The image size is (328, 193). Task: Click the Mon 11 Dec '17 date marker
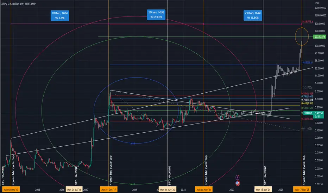[x=108, y=189]
